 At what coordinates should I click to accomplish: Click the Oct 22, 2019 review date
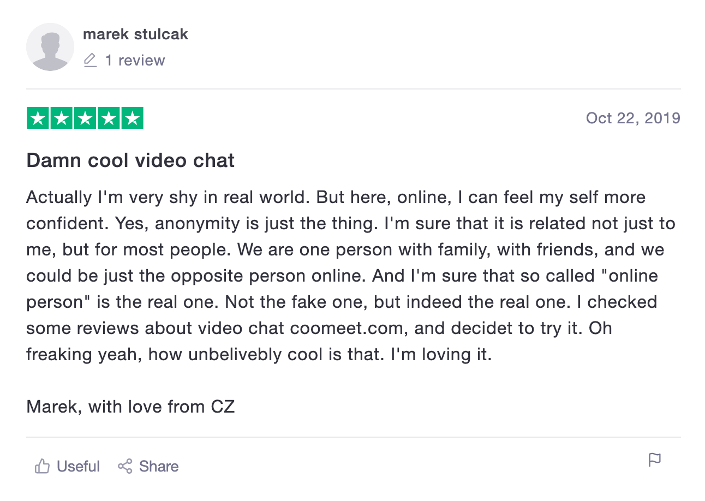(633, 118)
